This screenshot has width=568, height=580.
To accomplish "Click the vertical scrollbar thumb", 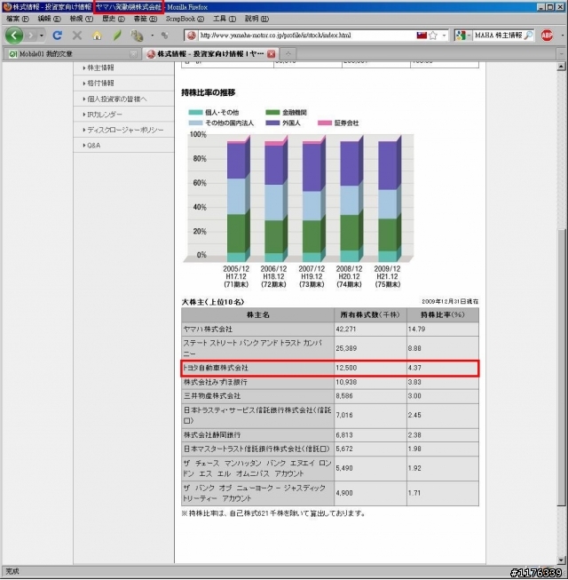I will pos(562,368).
